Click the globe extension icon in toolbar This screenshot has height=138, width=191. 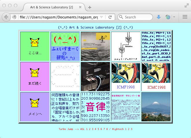(168, 17)
